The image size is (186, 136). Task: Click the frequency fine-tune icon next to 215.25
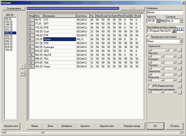click(158, 21)
